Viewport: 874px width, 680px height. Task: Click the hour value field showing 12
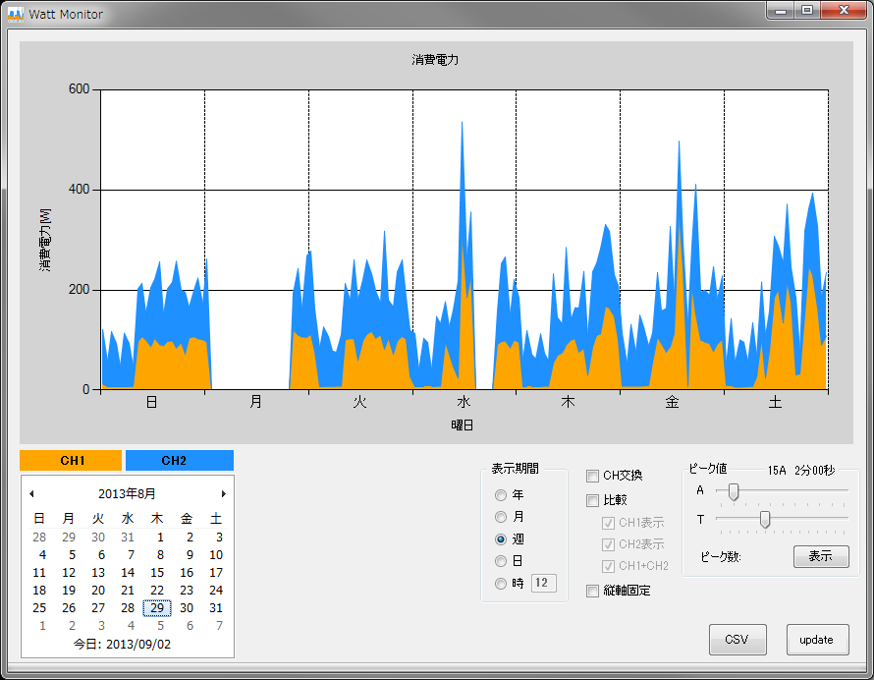543,583
